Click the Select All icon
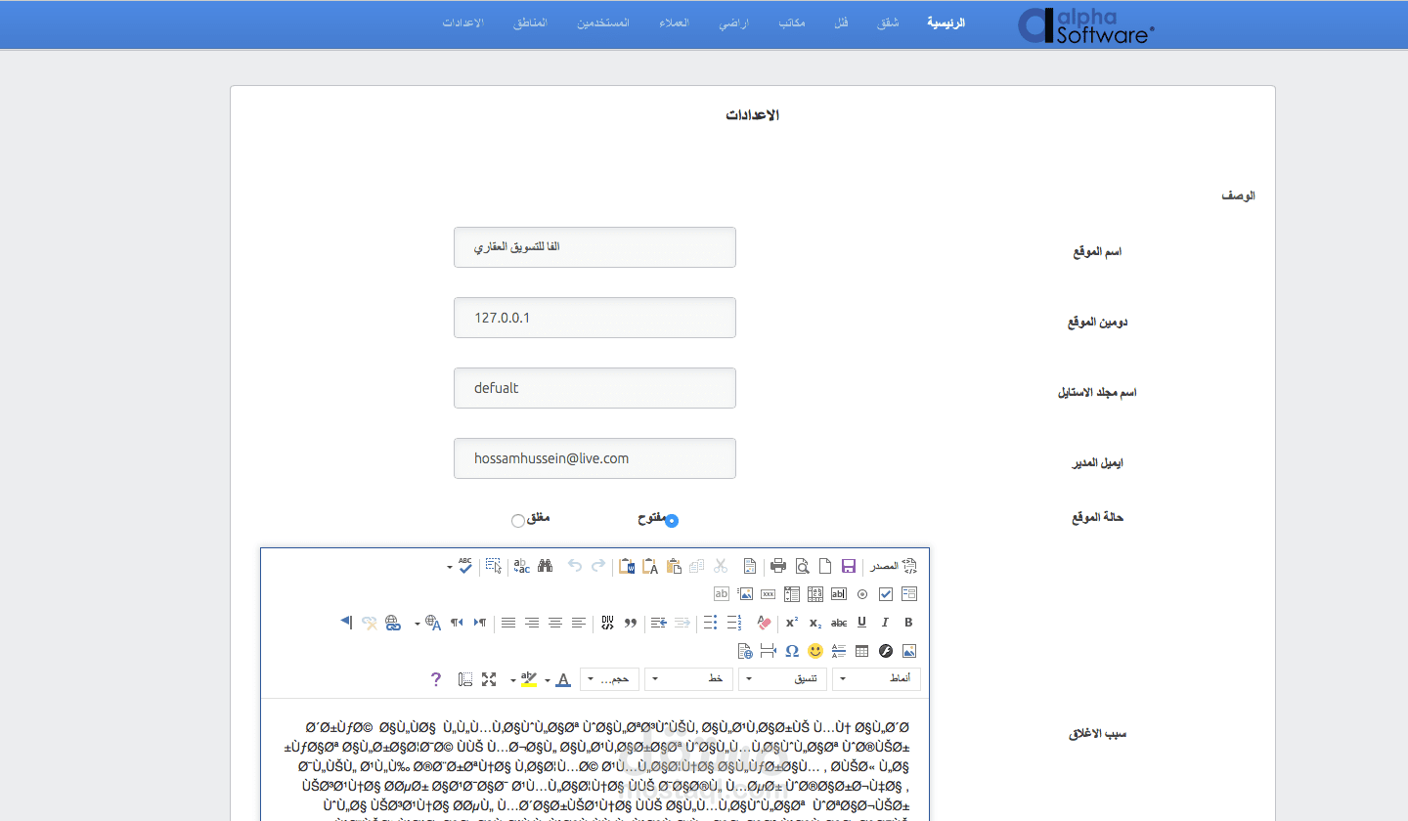This screenshot has width=1408, height=821. coord(494,565)
